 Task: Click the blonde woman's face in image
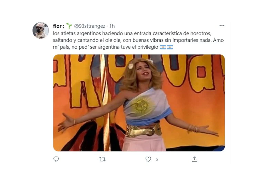click(144, 71)
